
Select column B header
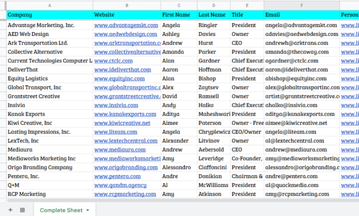(x=127, y=5)
